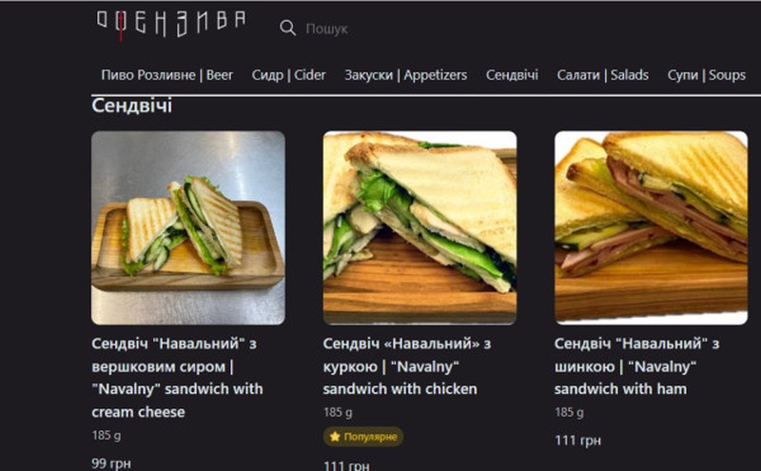The height and width of the screenshot is (471, 761).
Task: Switch to Салати | Salads category
Action: (x=603, y=75)
